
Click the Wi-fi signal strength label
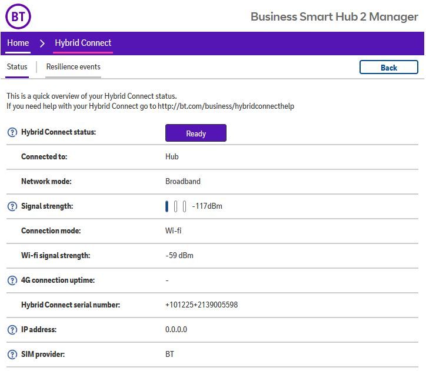tap(56, 256)
